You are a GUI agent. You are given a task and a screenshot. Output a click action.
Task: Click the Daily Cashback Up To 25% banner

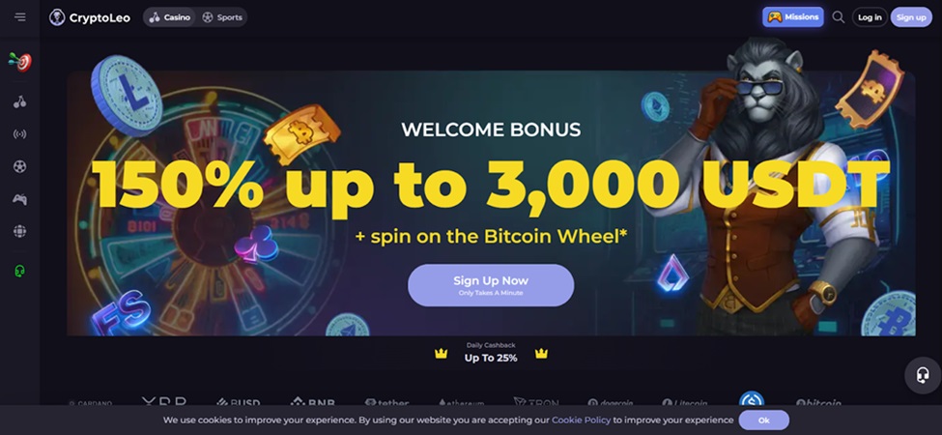point(491,354)
